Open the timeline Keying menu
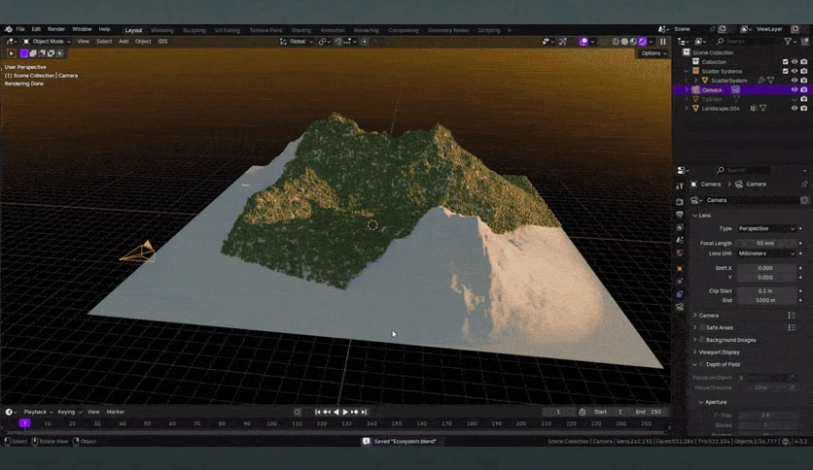Image resolution: width=813 pixels, height=470 pixels. (x=69, y=412)
